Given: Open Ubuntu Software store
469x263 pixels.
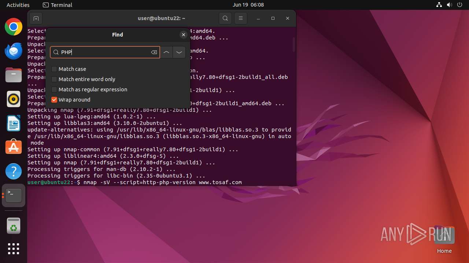Looking at the screenshot, I should (14, 147).
